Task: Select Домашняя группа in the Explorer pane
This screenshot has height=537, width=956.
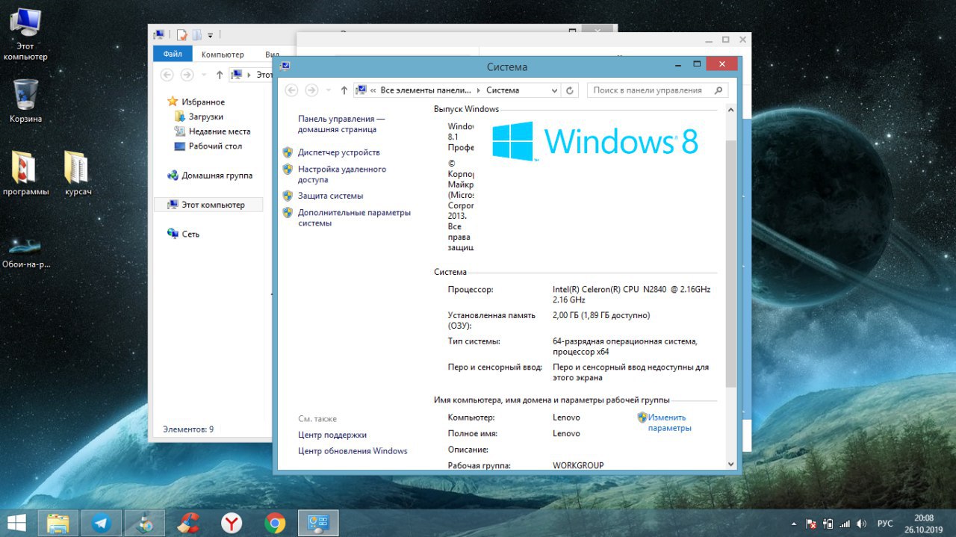Action: click(217, 176)
